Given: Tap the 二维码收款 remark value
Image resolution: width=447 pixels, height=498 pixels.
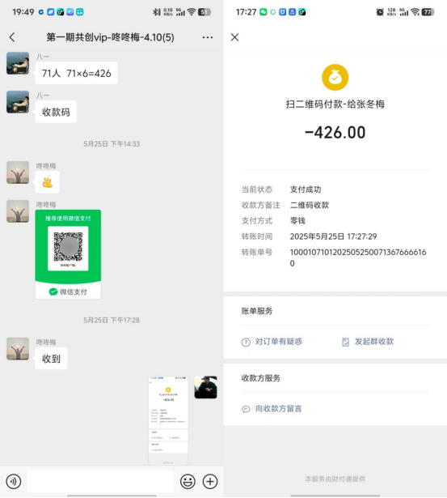Looking at the screenshot, I should click(310, 205).
